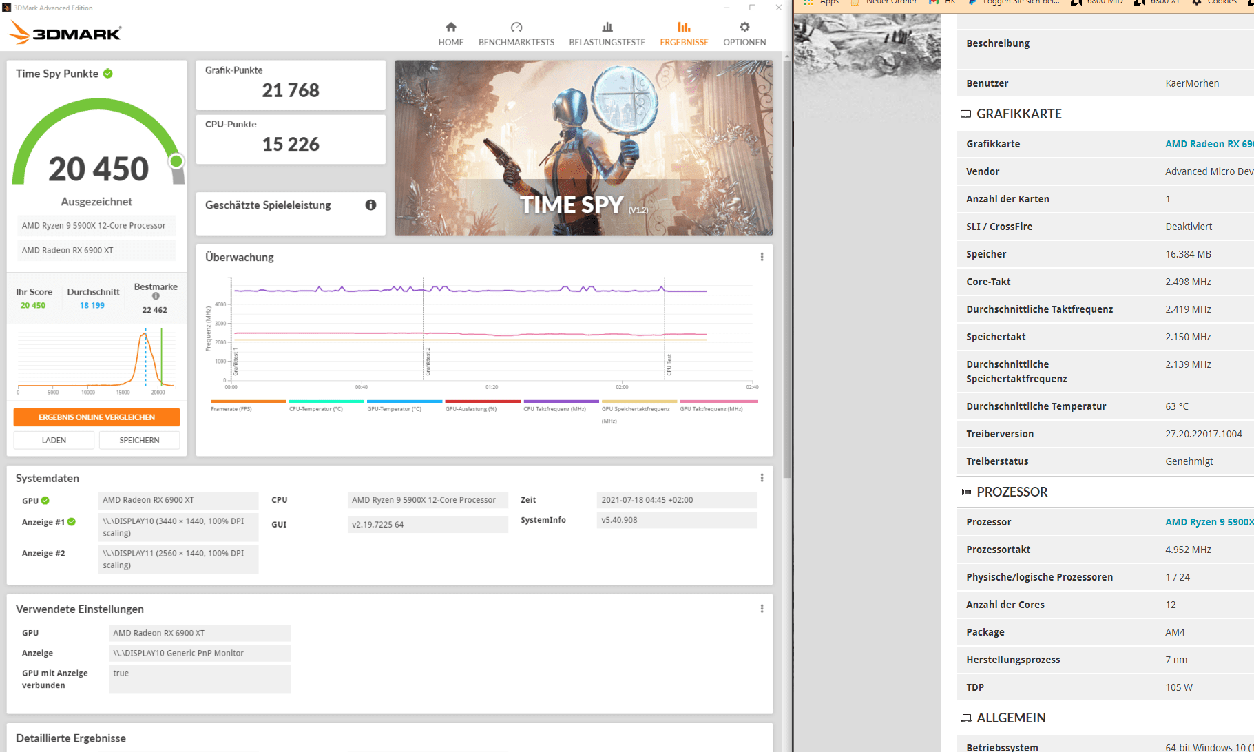
Task: Click the LADEN button
Action: click(54, 440)
